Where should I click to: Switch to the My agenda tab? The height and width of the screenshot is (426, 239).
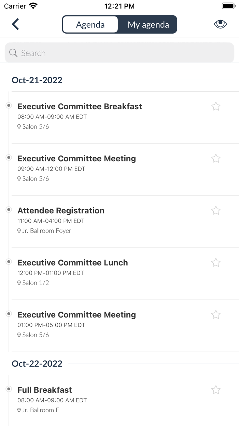148,25
